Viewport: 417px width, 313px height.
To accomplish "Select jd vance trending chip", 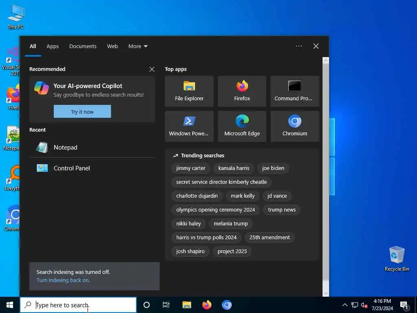I will [277, 196].
